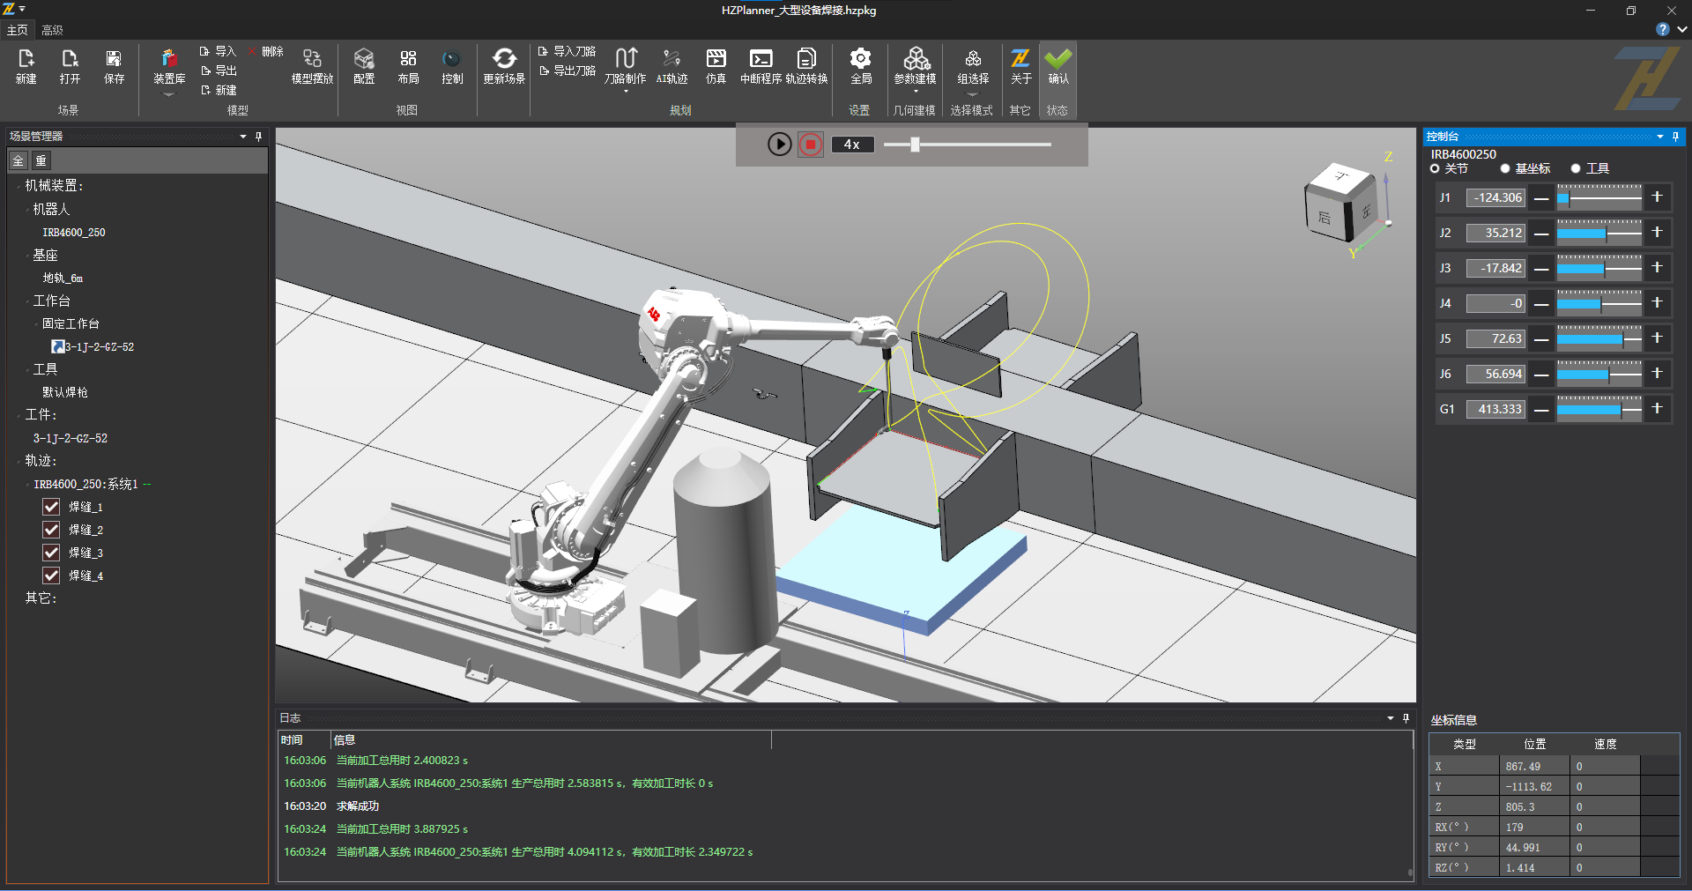The width and height of the screenshot is (1692, 891).
Task: Click the 装置库 device library icon
Action: click(x=168, y=60)
